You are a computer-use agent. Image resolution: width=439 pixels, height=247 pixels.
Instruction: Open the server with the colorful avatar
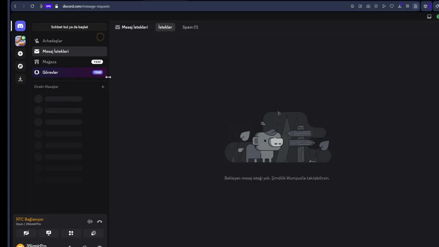point(20,41)
